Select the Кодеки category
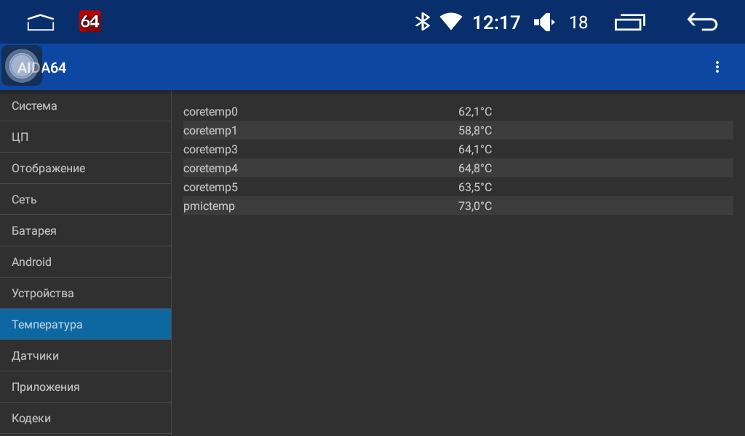 click(85, 419)
